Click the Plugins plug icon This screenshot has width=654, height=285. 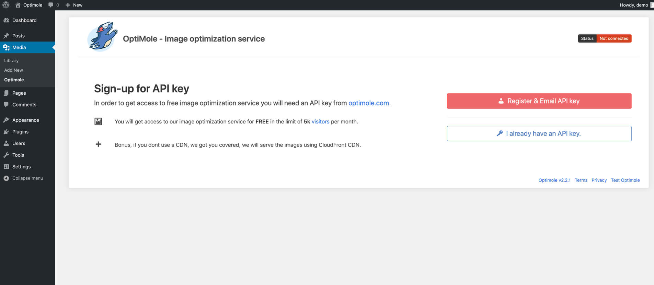pos(6,132)
